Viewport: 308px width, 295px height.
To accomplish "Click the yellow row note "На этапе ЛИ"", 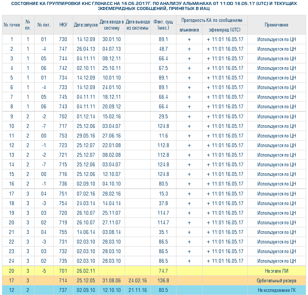I will click(x=276, y=271).
